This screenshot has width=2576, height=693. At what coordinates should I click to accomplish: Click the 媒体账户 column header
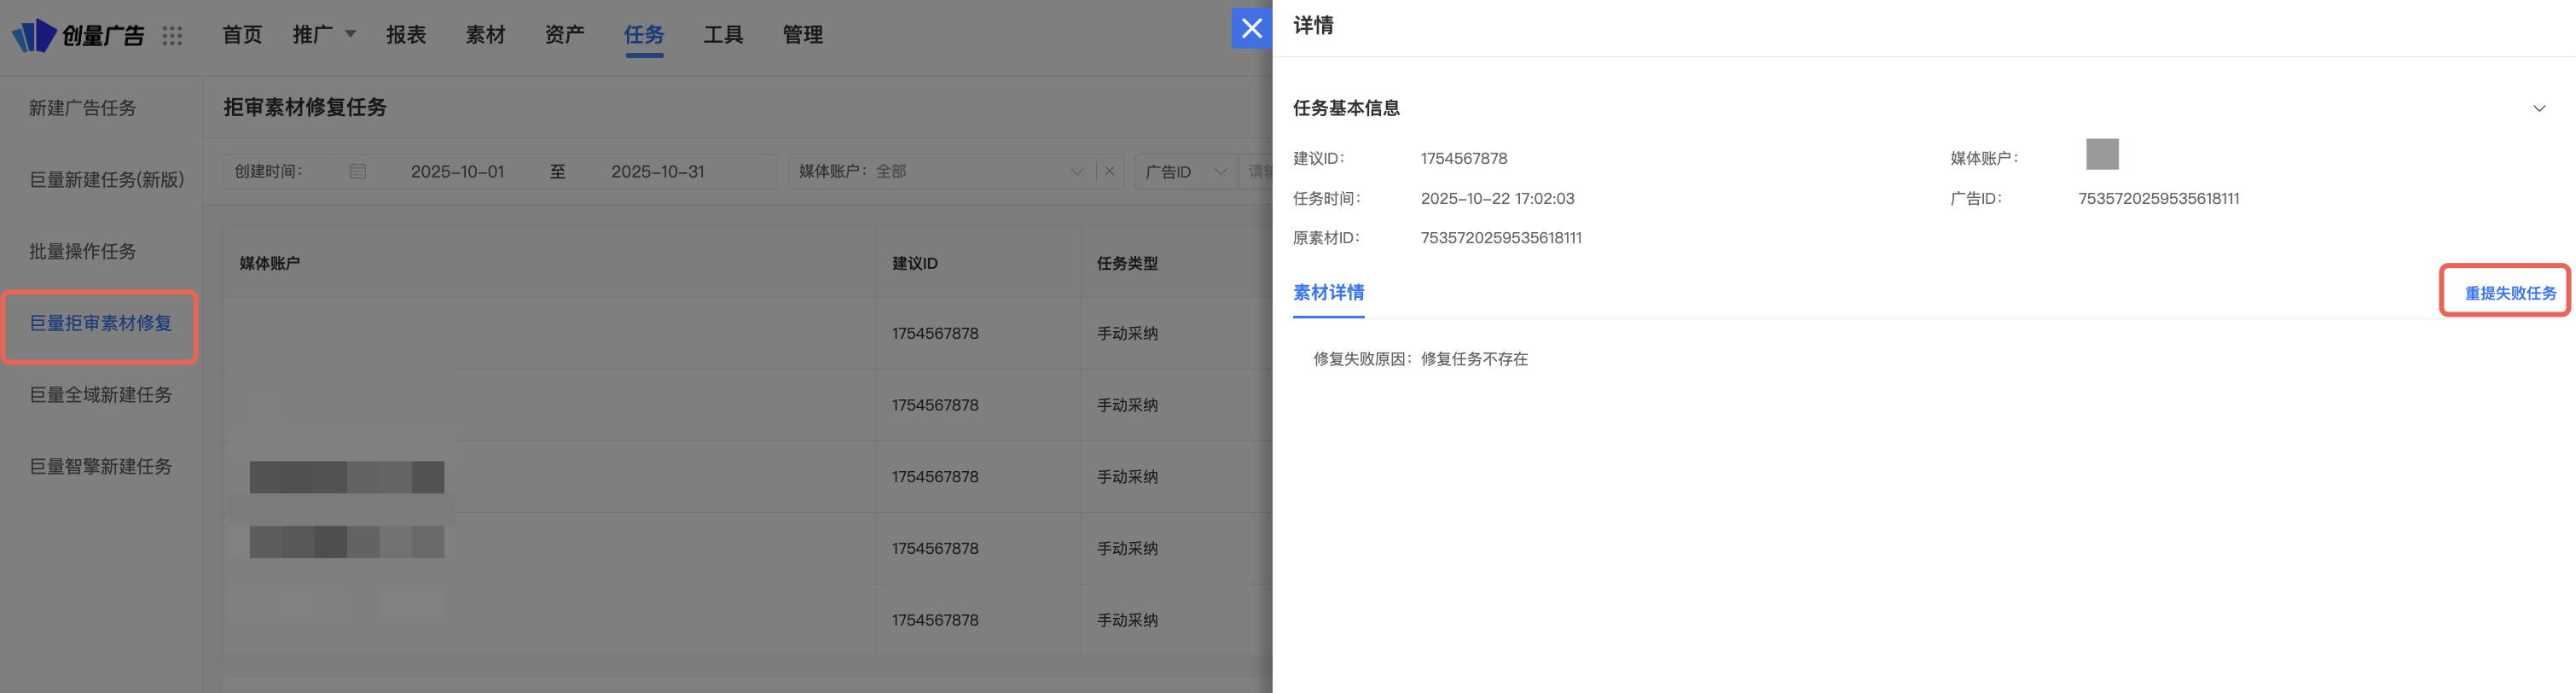click(269, 263)
